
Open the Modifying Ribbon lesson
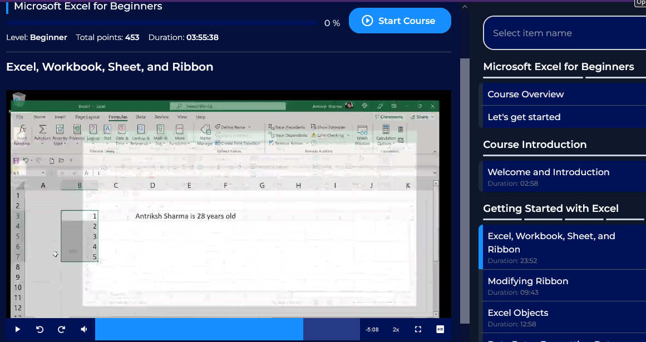click(564, 286)
